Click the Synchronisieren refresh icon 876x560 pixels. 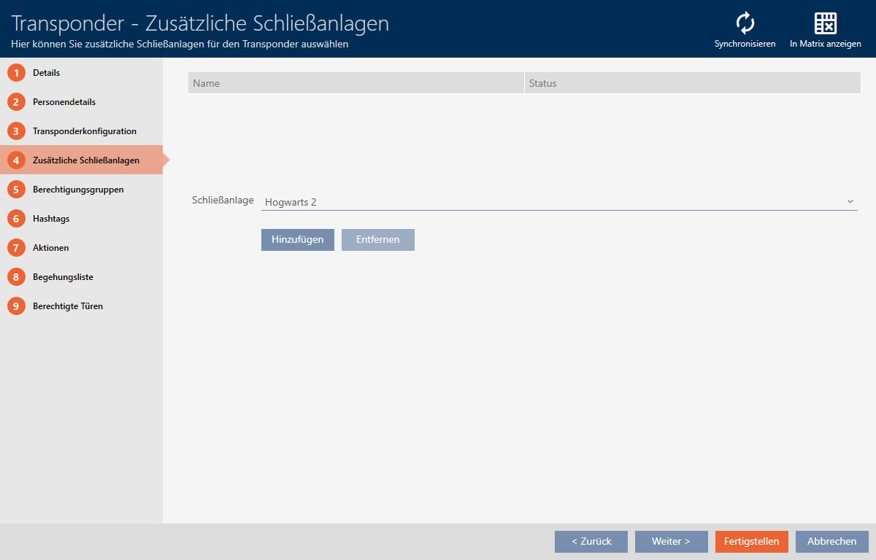(745, 24)
